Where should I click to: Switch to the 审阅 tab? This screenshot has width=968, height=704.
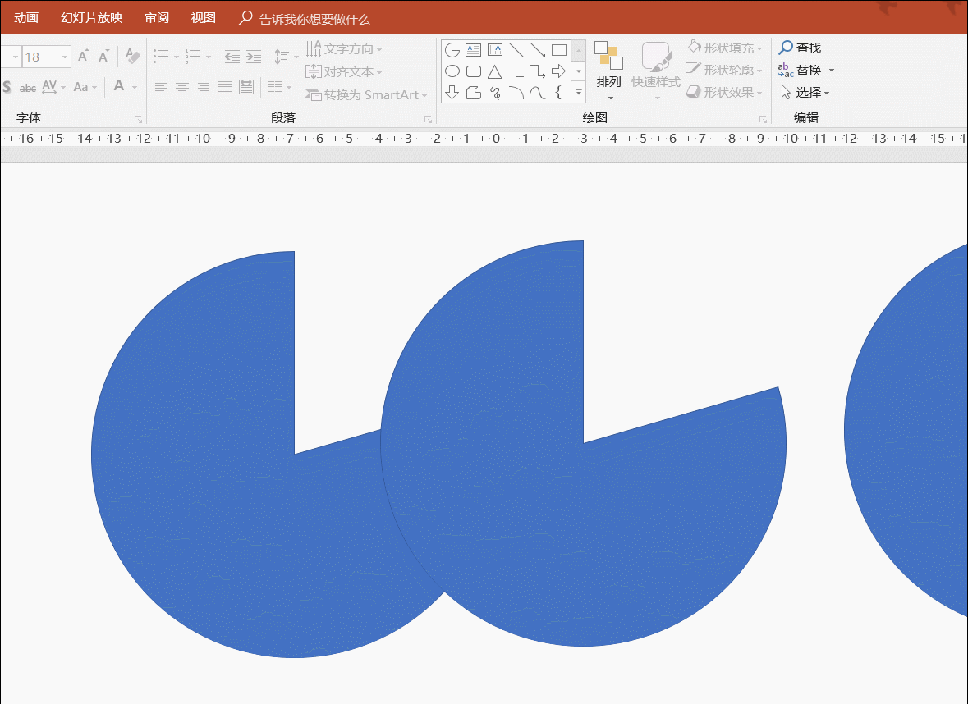[x=157, y=18]
